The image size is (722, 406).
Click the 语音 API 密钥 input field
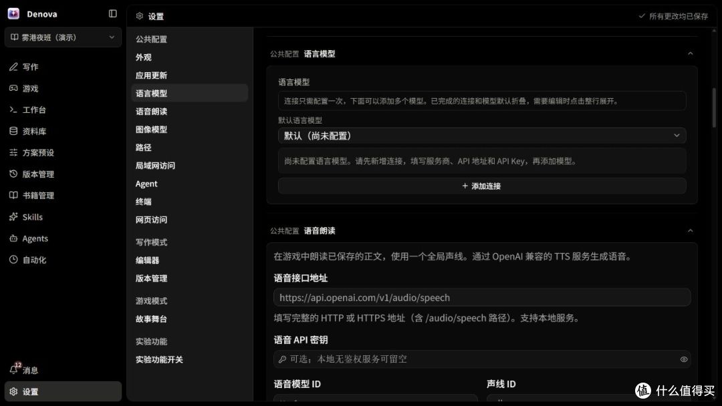(482, 359)
